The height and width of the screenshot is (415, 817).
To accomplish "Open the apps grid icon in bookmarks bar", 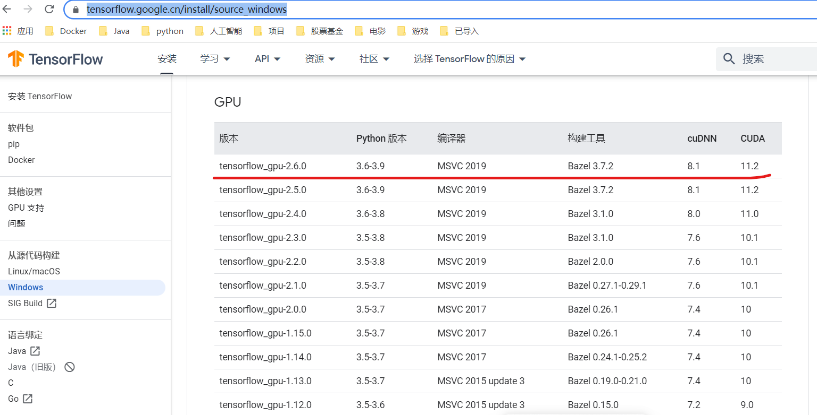I will [x=7, y=31].
